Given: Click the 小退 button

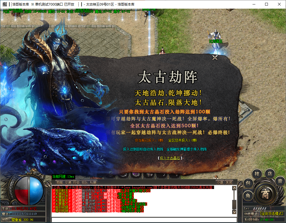Looking at the screenshot, I should point(220,182).
